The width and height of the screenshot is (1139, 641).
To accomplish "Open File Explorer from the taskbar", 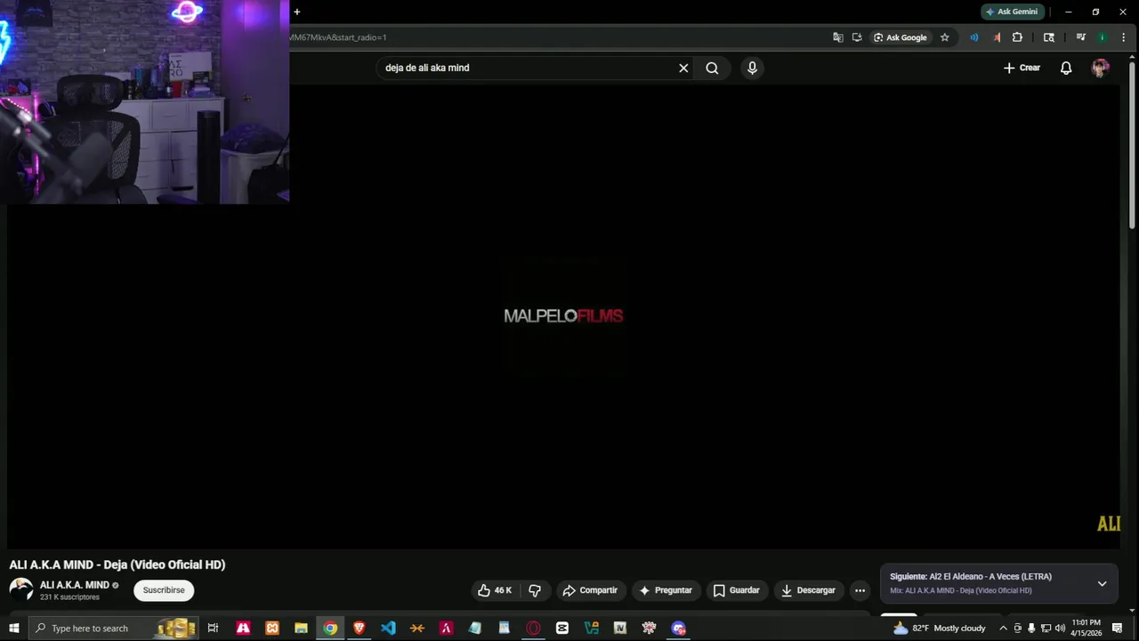I will 301,629.
